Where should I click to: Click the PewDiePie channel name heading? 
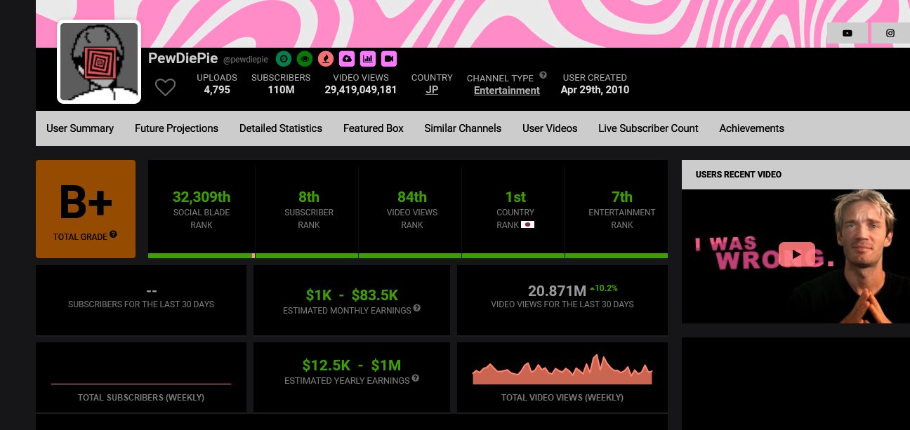(x=183, y=58)
